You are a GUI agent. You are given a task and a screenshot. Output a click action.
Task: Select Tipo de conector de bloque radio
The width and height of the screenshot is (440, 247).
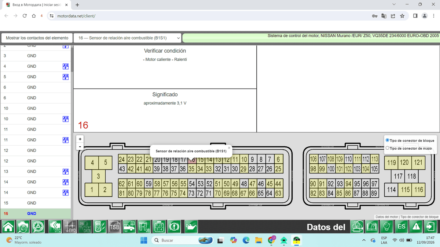[x=388, y=140]
